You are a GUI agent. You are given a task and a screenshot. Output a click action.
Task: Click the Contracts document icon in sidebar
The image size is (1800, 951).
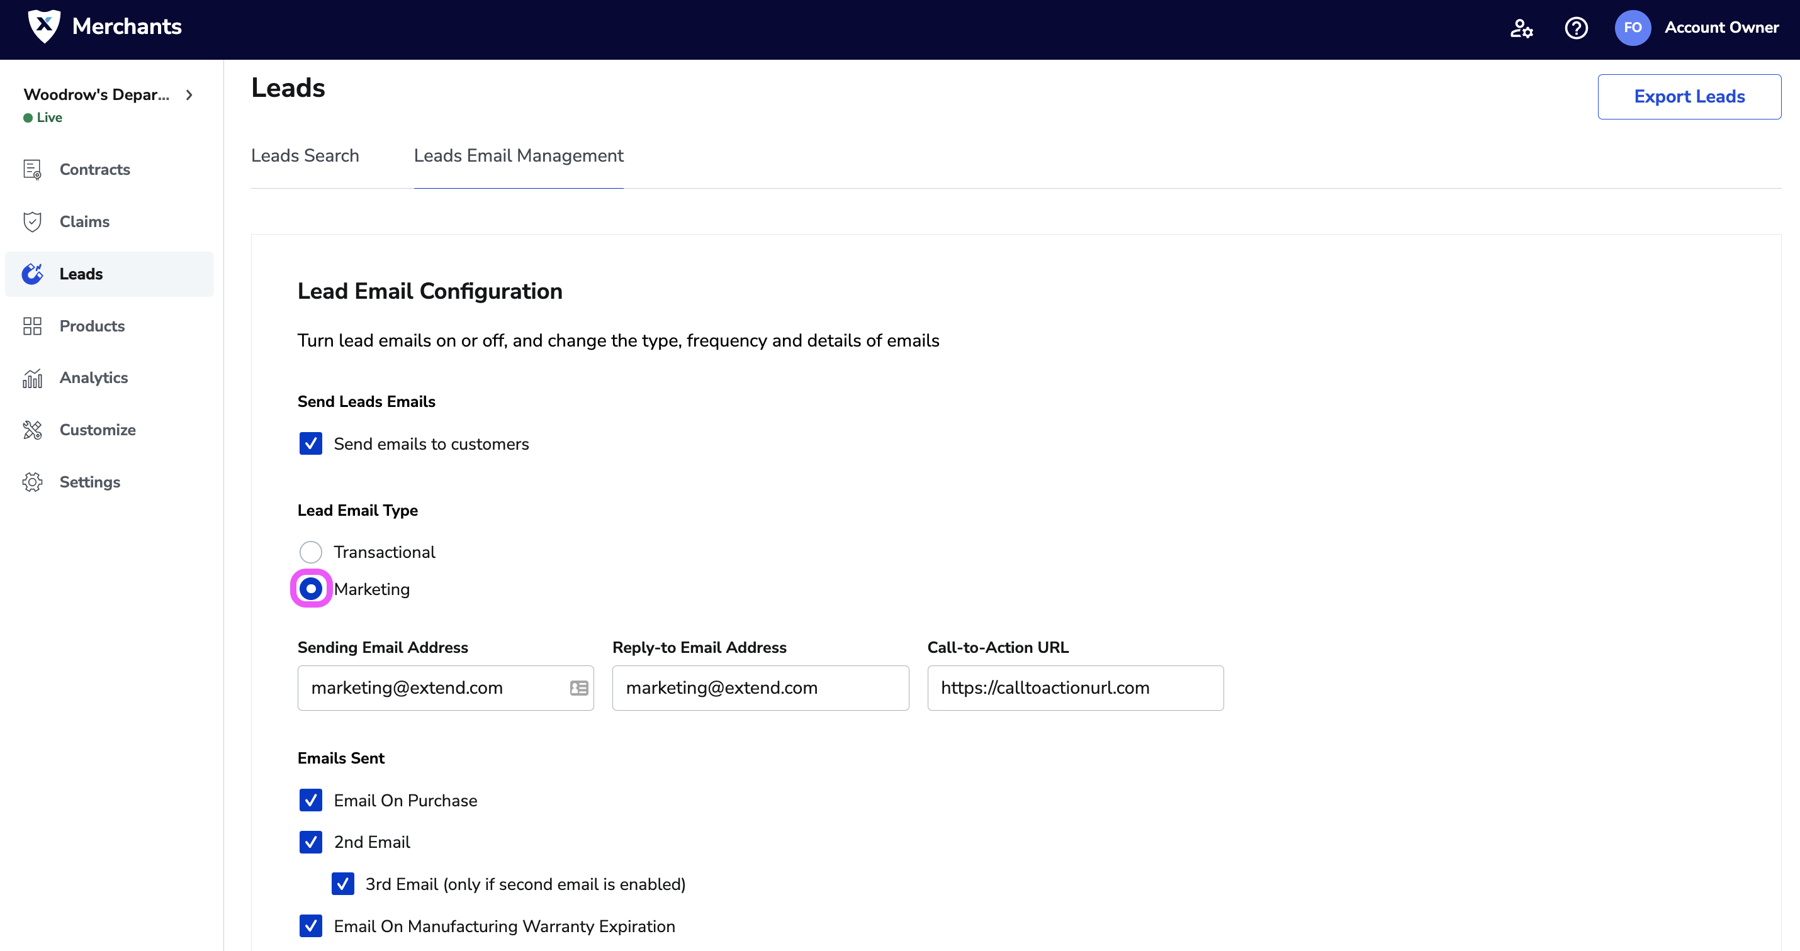(x=32, y=170)
